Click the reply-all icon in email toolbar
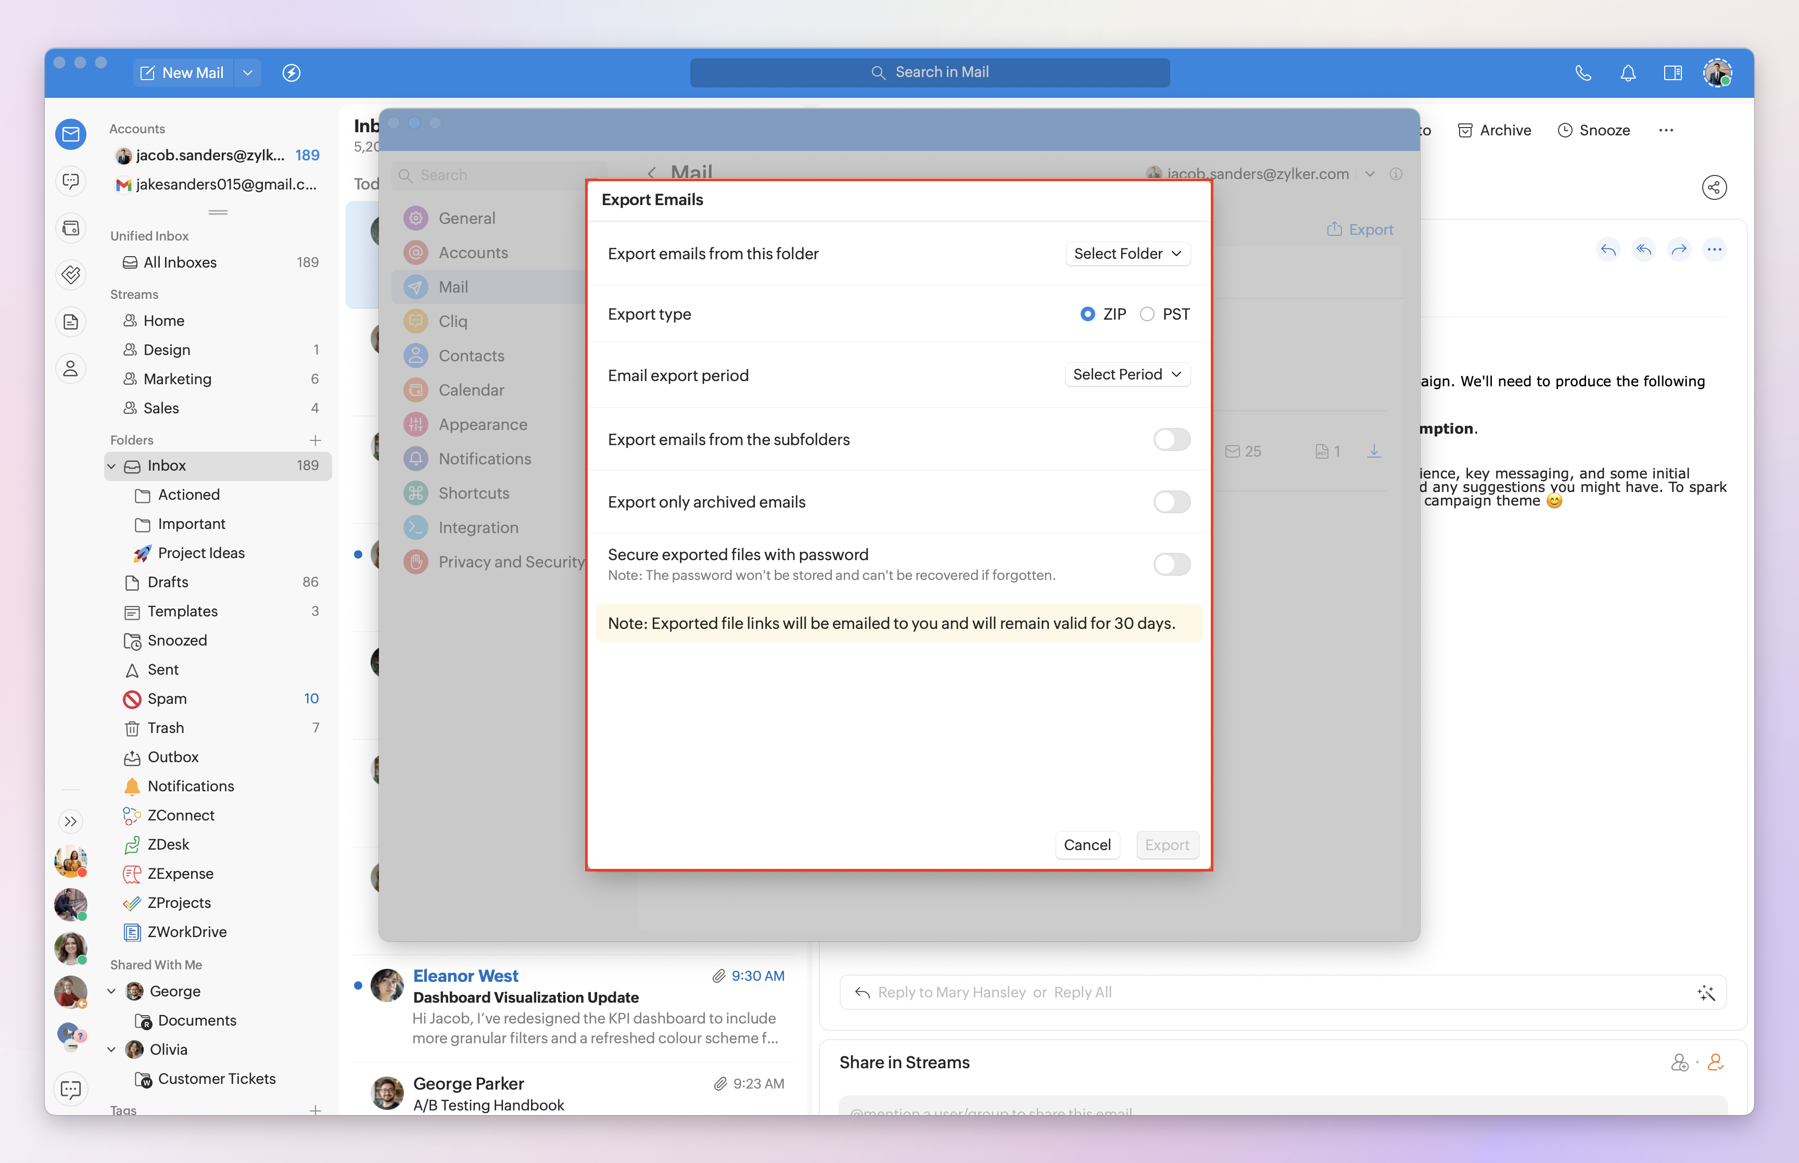 pyautogui.click(x=1643, y=249)
